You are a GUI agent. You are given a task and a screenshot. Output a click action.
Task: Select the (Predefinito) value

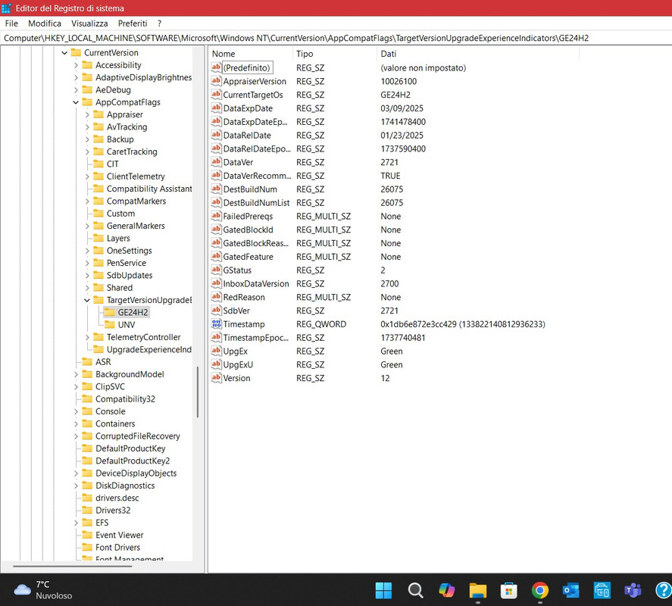[x=247, y=67]
